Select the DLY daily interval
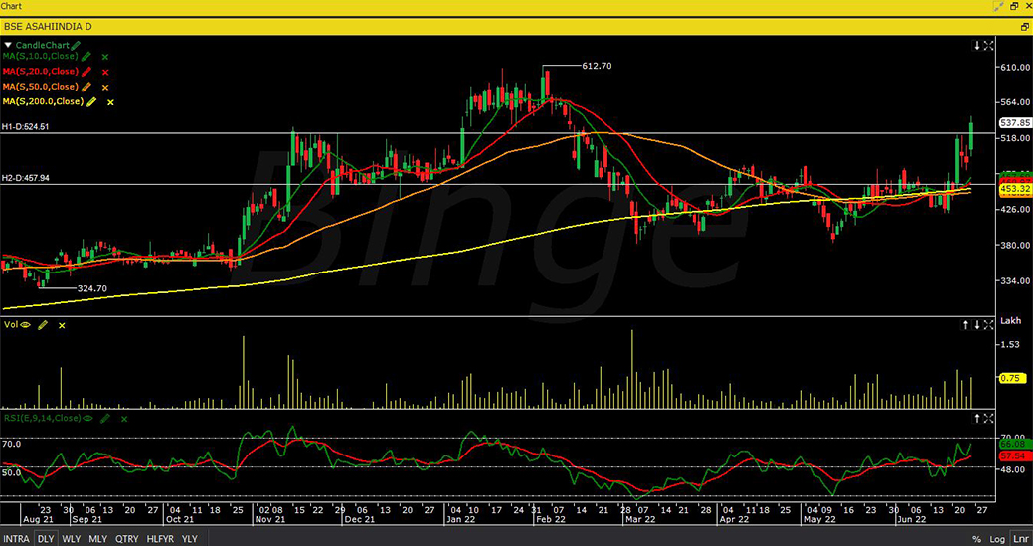 pyautogui.click(x=46, y=539)
